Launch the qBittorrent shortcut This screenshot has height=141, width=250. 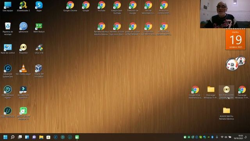point(23,28)
